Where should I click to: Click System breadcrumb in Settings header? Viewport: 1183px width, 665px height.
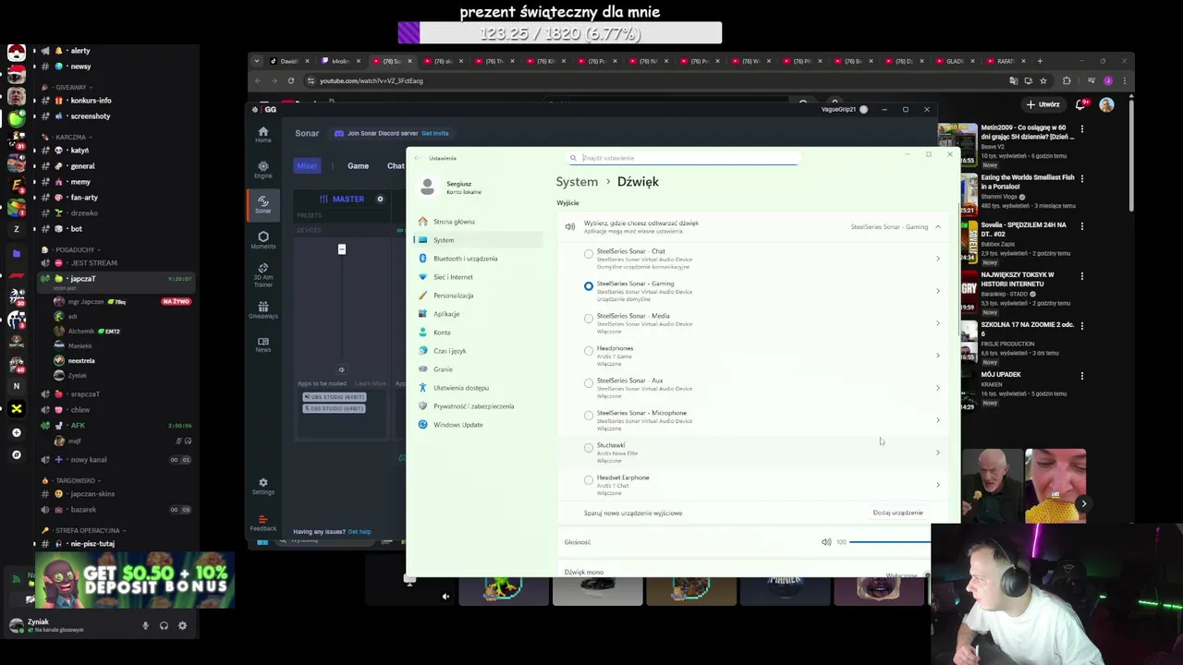click(577, 182)
